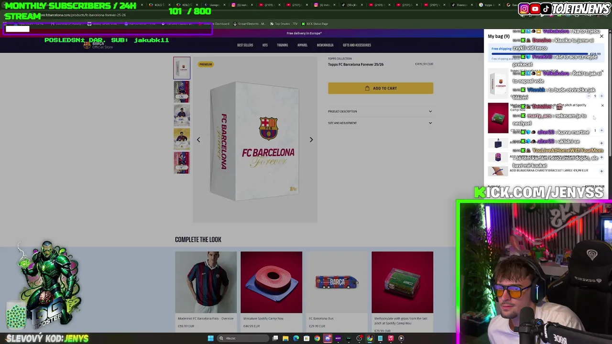Click the Topps FC Barcelona Forever 25/26 title

[356, 64]
